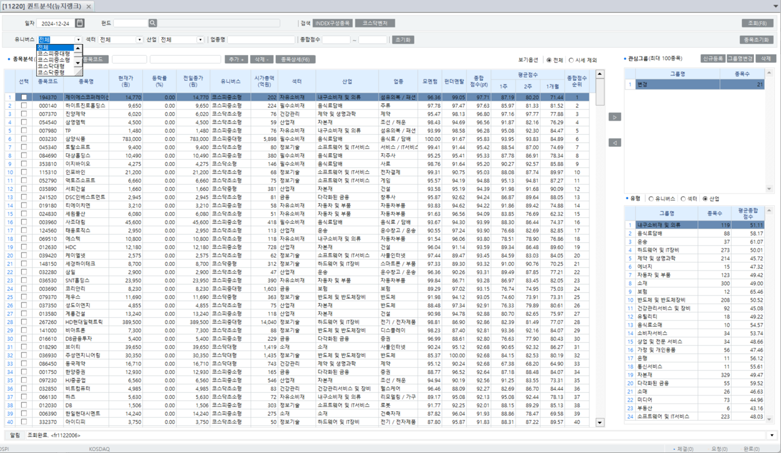Close the 퀀트분석(뉴지랭크) tab
The width and height of the screenshot is (781, 453).
tap(89, 7)
